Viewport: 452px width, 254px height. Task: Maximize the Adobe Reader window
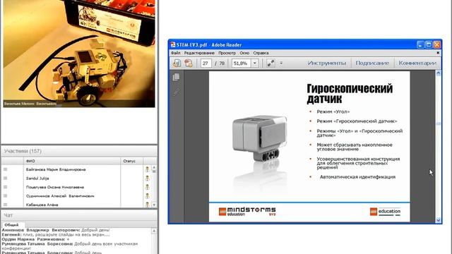pyautogui.click(x=429, y=44)
